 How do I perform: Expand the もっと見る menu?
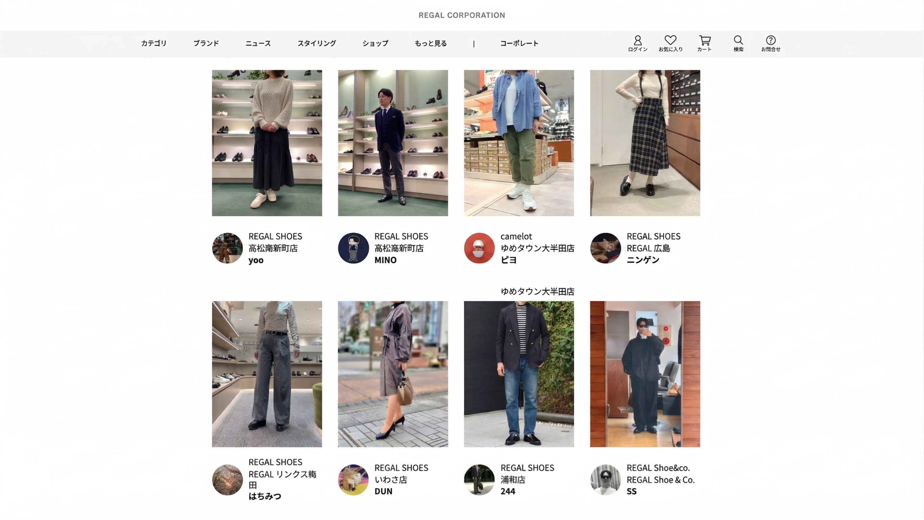431,43
